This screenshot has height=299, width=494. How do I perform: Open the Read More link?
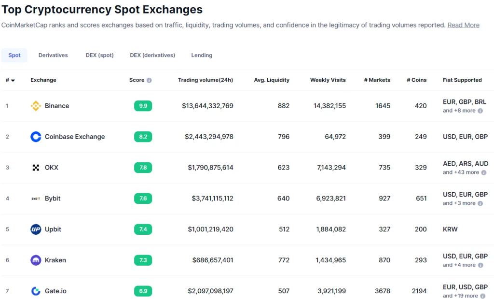464,25
